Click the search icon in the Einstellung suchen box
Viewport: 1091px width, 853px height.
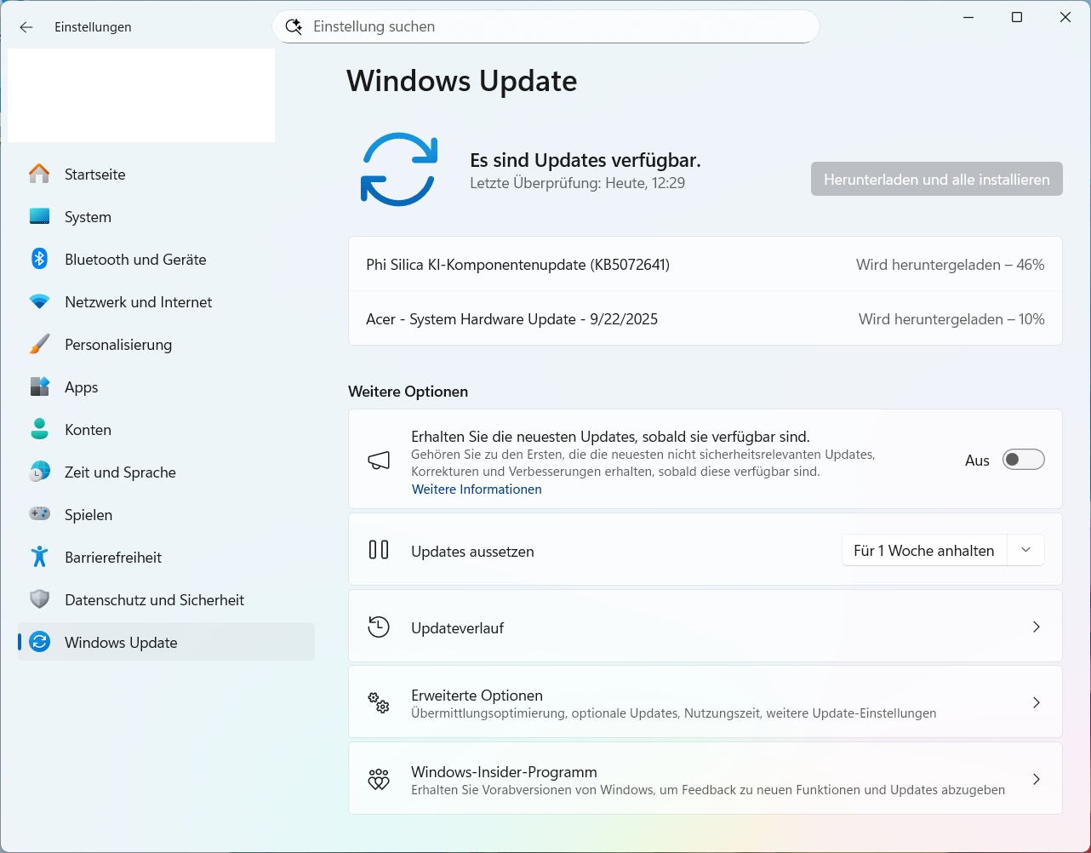(x=294, y=26)
